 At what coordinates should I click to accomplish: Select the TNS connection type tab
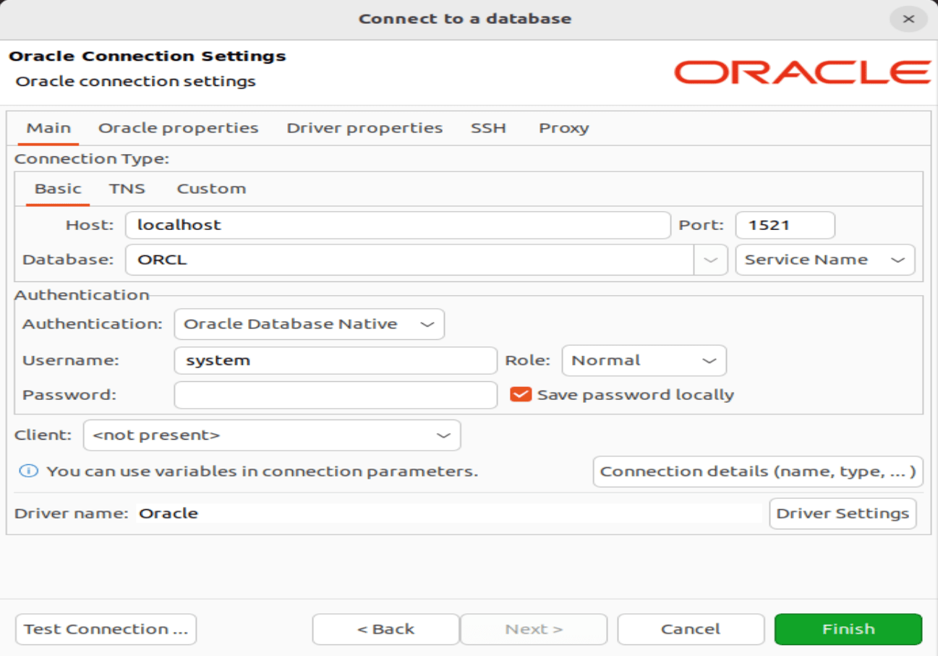pos(127,189)
